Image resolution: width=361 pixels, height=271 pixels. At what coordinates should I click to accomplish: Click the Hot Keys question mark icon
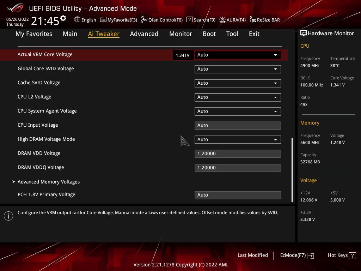coord(352,255)
